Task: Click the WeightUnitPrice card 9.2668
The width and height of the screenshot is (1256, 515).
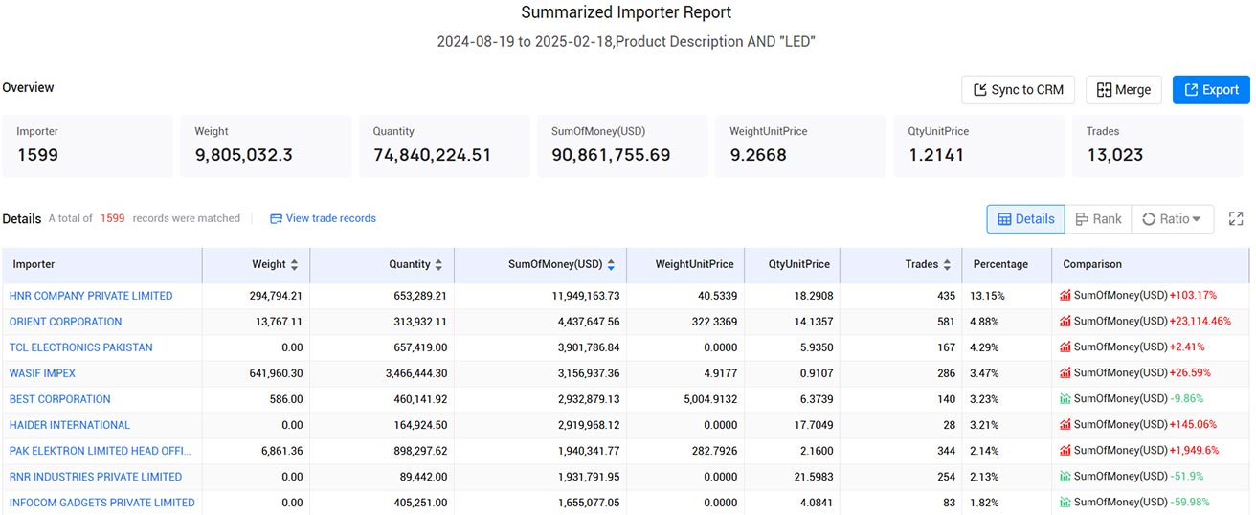Action: tap(800, 146)
